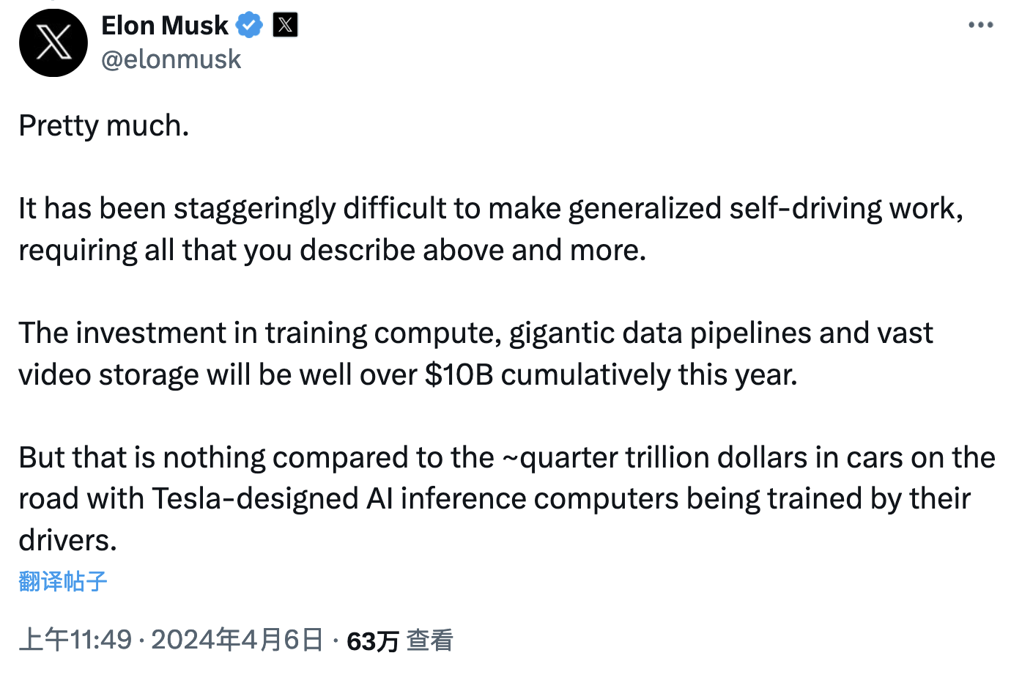Screen dimensions: 1011x683
Task: Click the "Pretty much." opening line
Action: pyautogui.click(x=104, y=126)
